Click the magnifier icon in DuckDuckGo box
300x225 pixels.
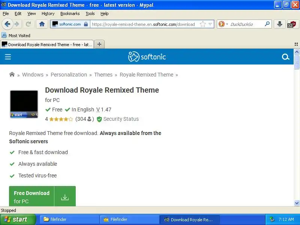267,24
